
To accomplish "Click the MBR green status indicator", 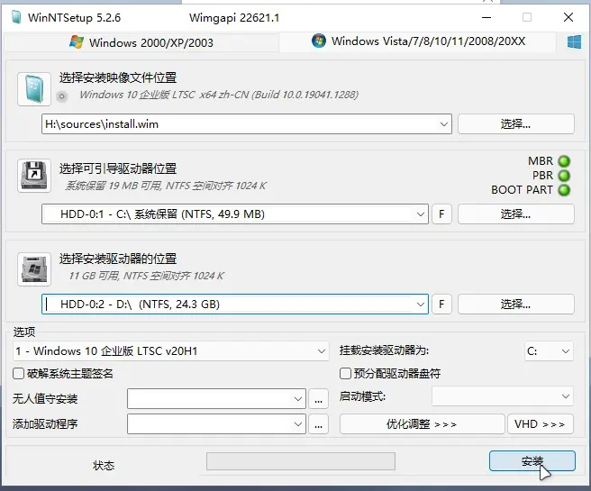I will 564,161.
